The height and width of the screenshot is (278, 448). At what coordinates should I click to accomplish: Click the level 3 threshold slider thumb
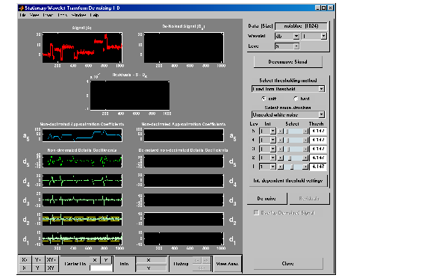click(289, 149)
